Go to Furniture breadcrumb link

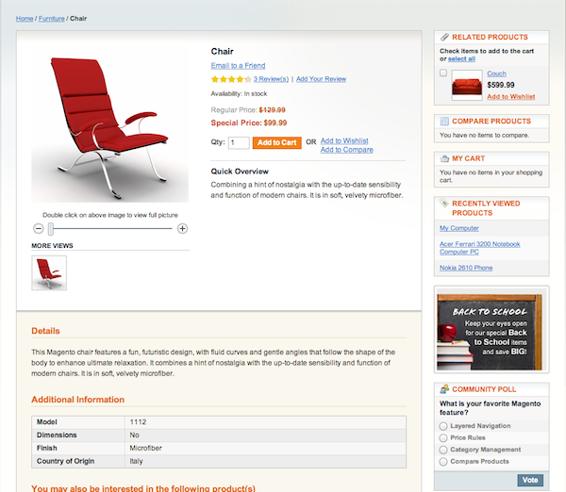(x=52, y=19)
